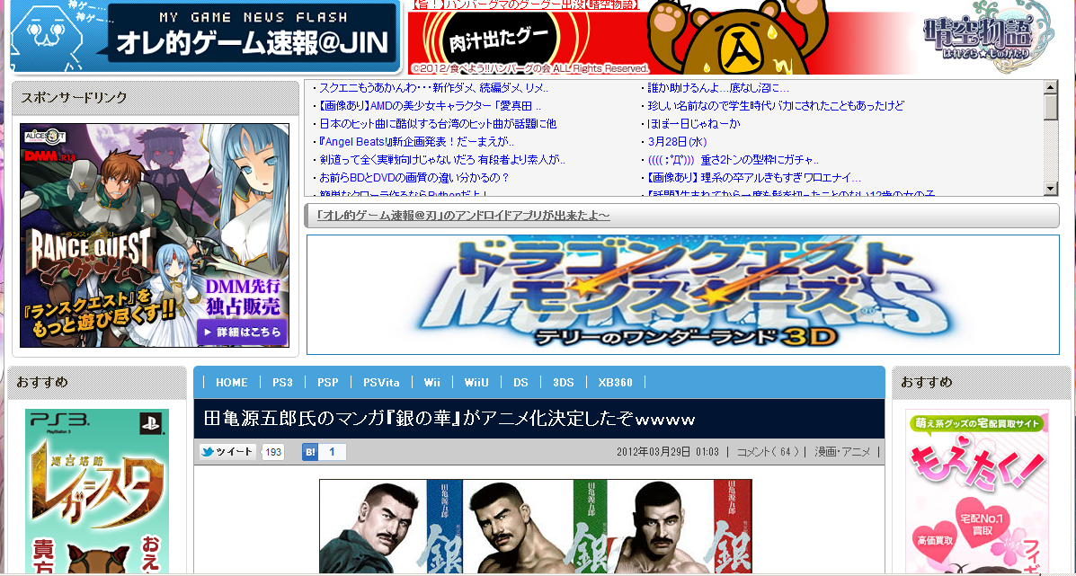Open link 3月28日(水)
Viewport: 1076px width, 576px height.
[x=677, y=141]
